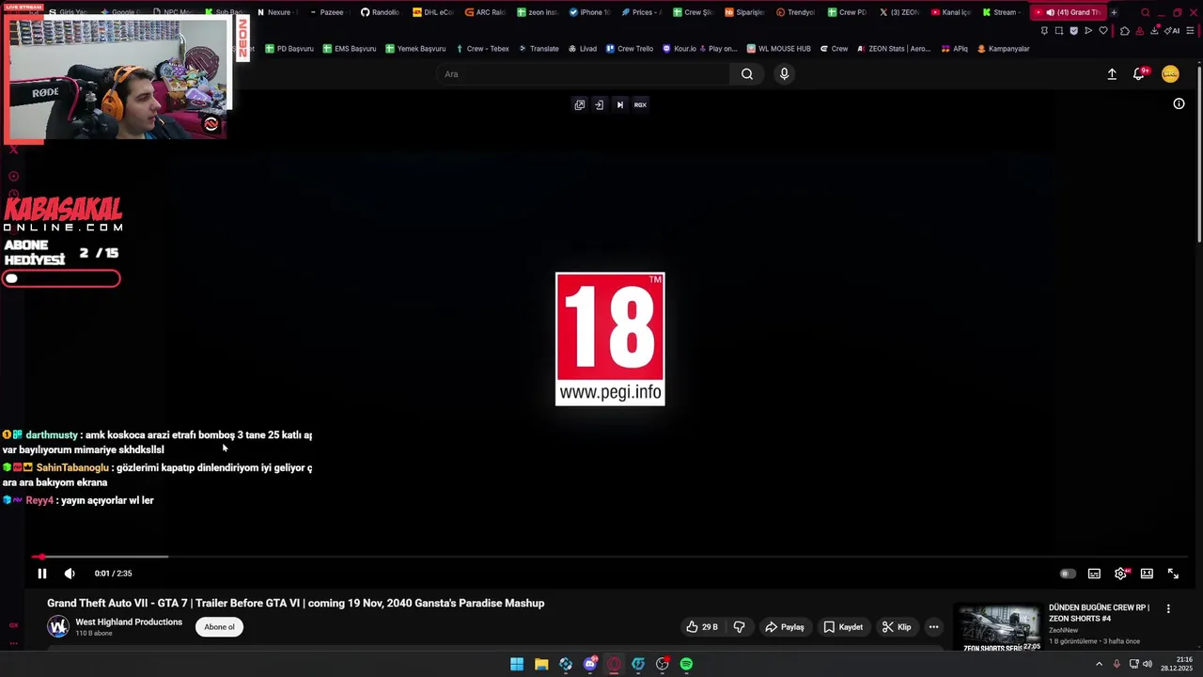Viewport: 1203px width, 677px height.
Task: Open the EMS Başvuru bookmark
Action: 350,49
